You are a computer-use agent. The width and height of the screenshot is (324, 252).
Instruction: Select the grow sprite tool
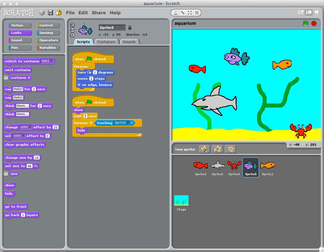tap(190, 13)
